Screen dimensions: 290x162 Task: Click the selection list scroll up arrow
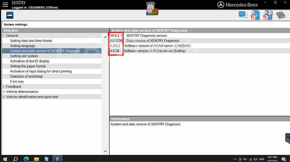(105, 37)
